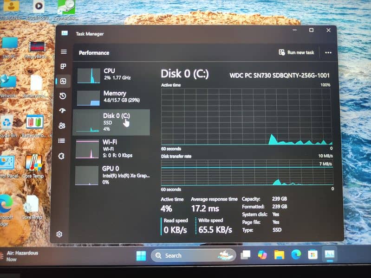The height and width of the screenshot is (278, 371).
Task: Expand the hamburger navigation menu
Action: pyautogui.click(x=64, y=52)
